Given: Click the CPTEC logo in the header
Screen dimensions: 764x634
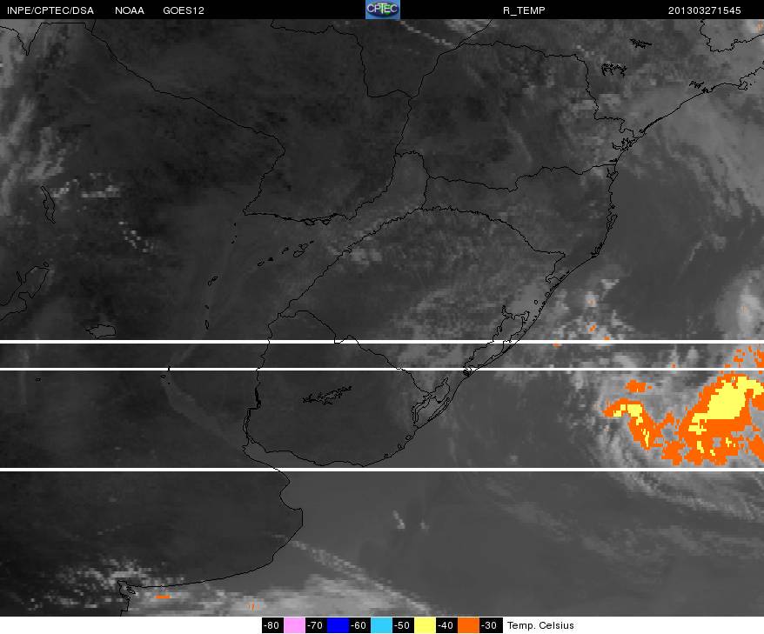Looking at the screenshot, I should pos(383,10).
